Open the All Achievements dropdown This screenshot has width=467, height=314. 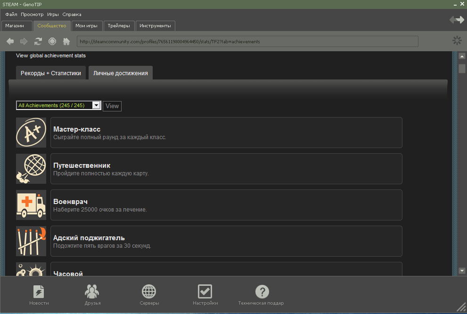pos(59,105)
